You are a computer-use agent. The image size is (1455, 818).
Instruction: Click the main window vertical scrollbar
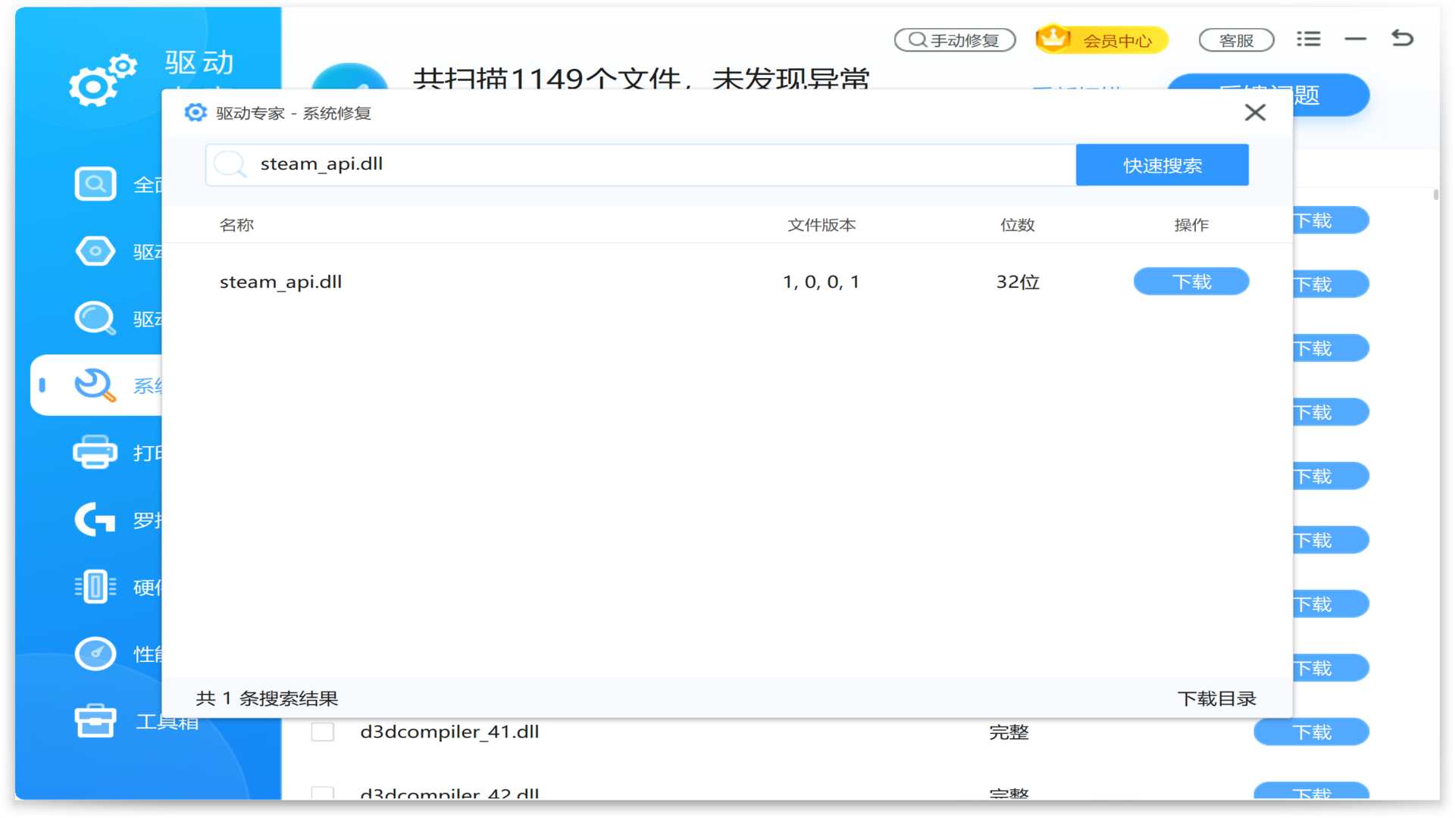(x=1435, y=195)
